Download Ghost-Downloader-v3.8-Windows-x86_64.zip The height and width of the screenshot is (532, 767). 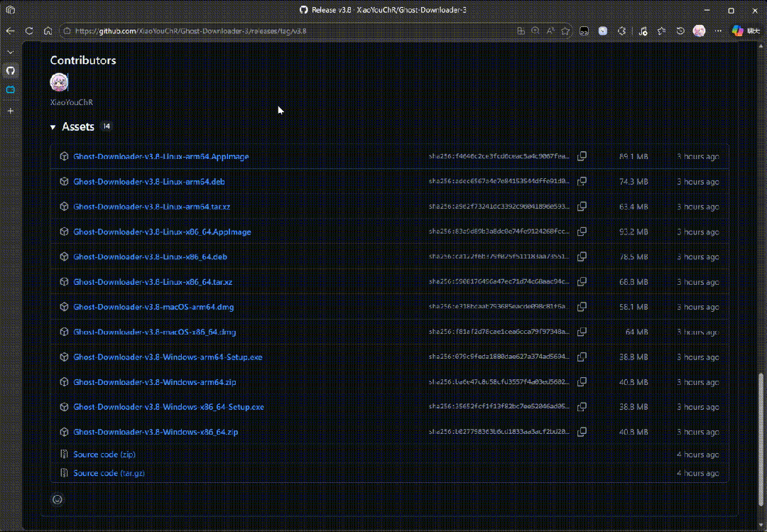point(156,432)
